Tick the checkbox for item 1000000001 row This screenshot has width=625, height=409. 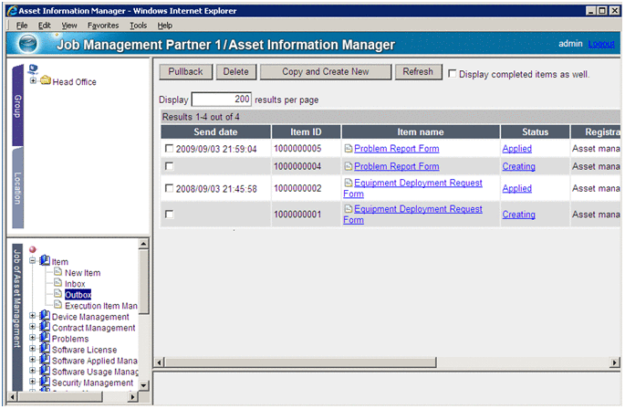tap(168, 215)
